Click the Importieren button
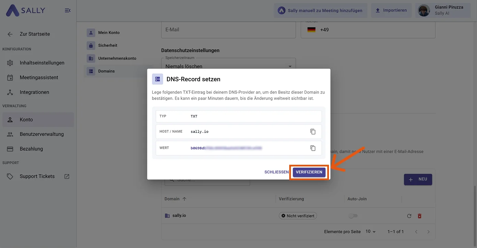The height and width of the screenshot is (248, 477). point(391,11)
